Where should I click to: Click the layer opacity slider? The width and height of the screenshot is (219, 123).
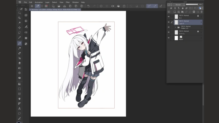pos(192,5)
